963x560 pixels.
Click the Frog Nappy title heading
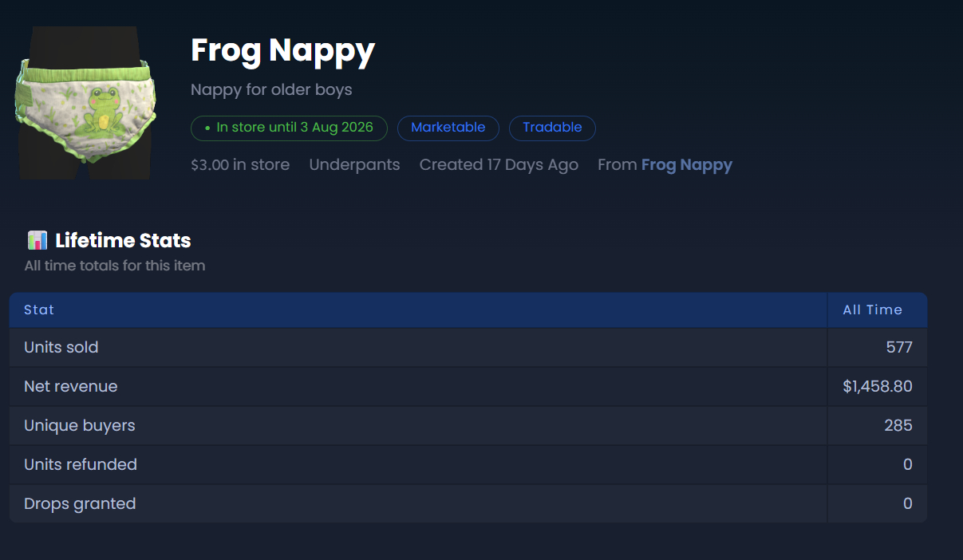[282, 50]
